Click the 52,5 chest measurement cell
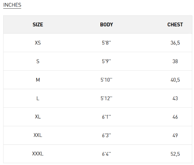 click(x=175, y=154)
